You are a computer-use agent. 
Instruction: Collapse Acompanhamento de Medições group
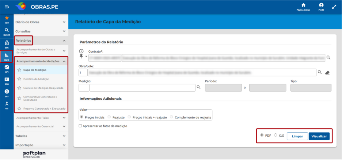point(41,61)
